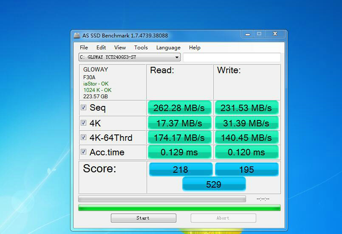This screenshot has width=342, height=234.
Task: Toggle the Acc.time test checkbox
Action: point(83,151)
